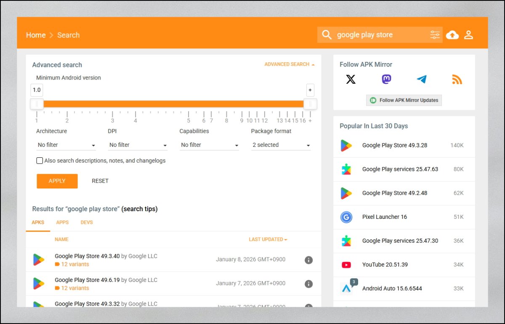Click the upload cloud icon
Screen dimensions: 505x324
pyautogui.click(x=452, y=35)
